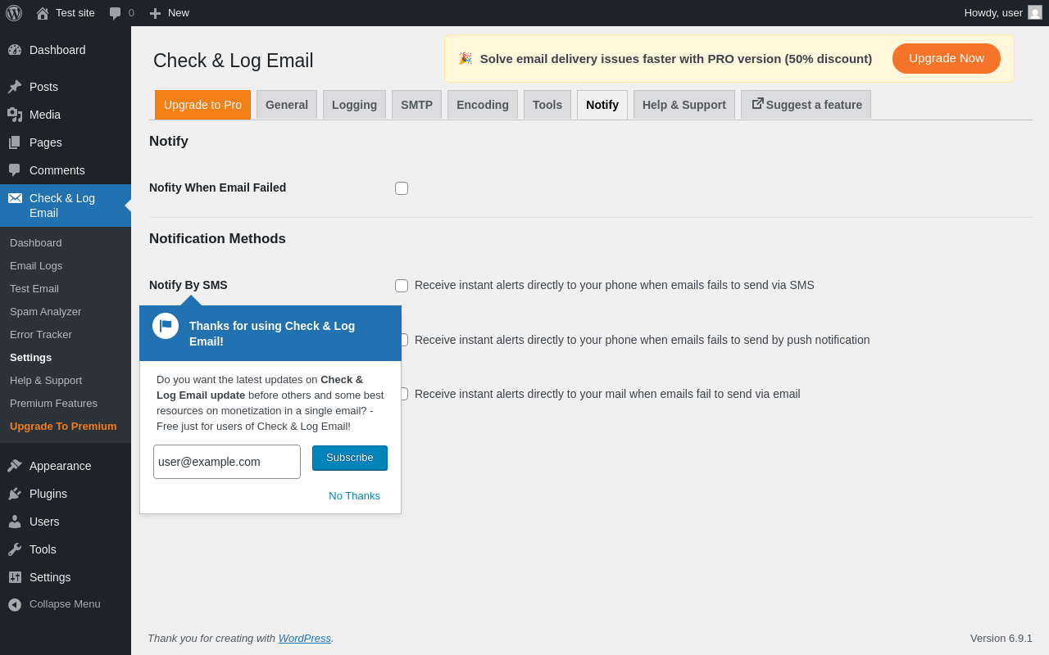The width and height of the screenshot is (1049, 655).
Task: Select the bold Settings submenu item
Action: (x=31, y=357)
